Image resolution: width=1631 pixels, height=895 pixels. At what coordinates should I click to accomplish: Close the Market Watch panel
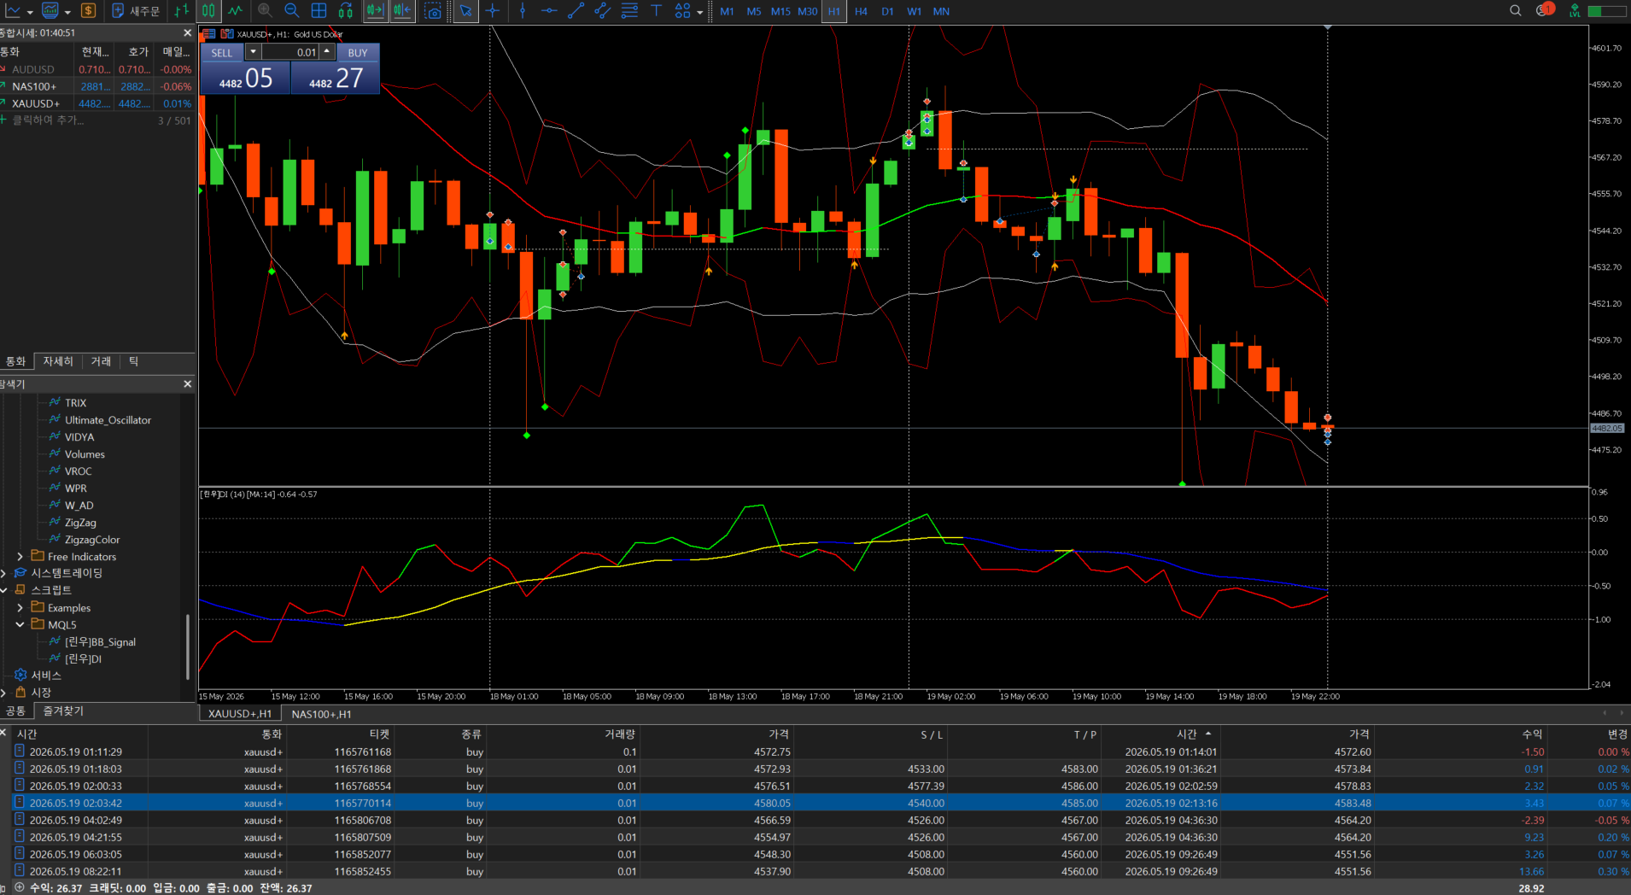tap(188, 32)
